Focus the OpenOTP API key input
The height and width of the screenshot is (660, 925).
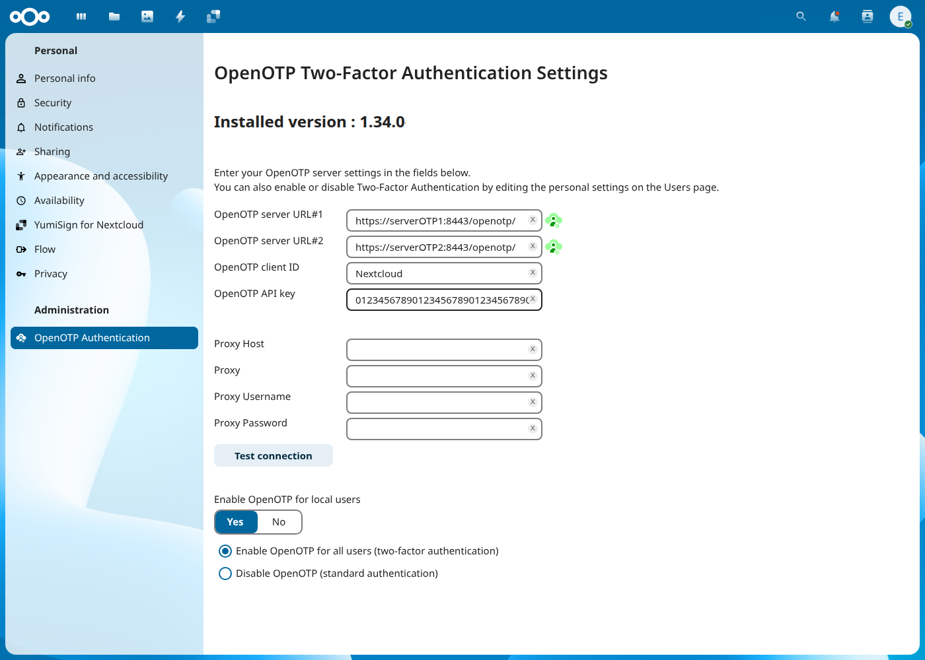[444, 300]
